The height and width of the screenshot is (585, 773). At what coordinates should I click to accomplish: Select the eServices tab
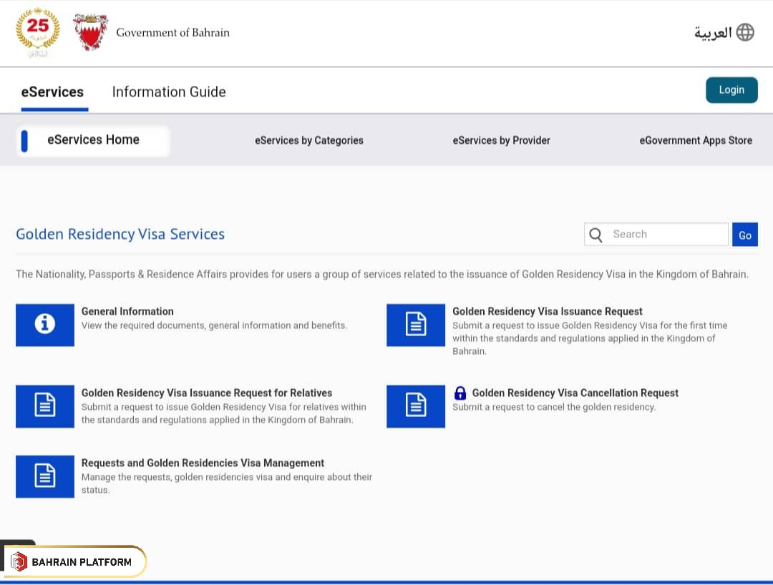[x=52, y=92]
